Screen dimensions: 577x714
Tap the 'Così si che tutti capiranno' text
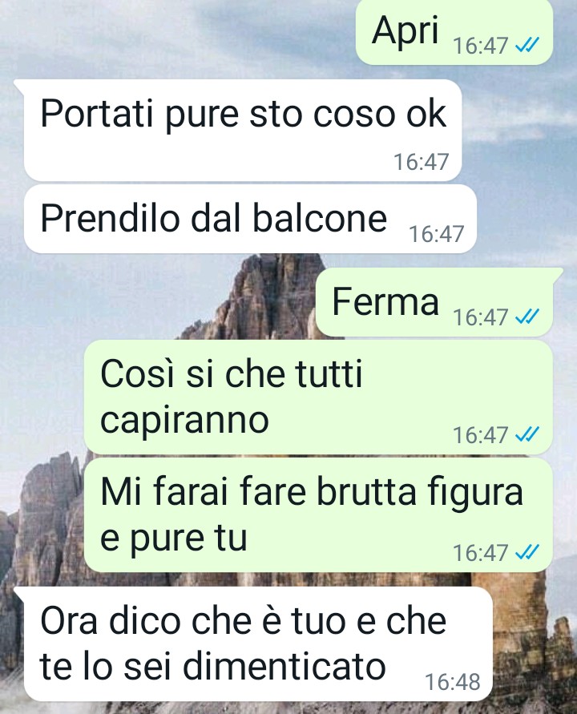(232, 396)
